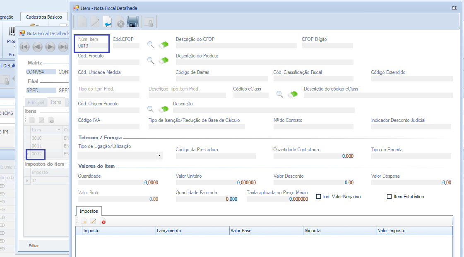The width and height of the screenshot is (464, 257).
Task: Click Cód.CFOP input field
Action: click(126, 46)
